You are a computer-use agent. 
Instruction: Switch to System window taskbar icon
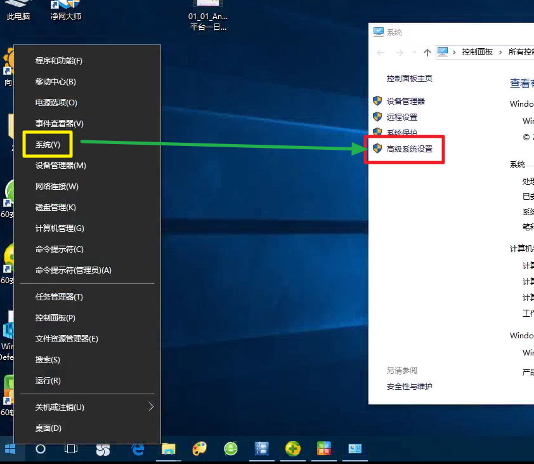click(355, 449)
